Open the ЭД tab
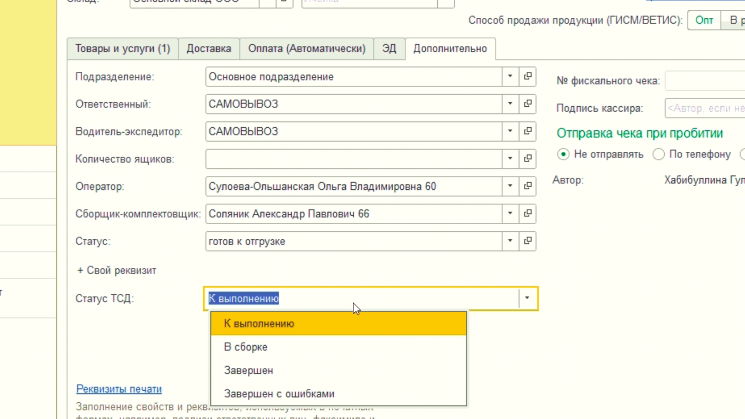The height and width of the screenshot is (419, 745). pyautogui.click(x=389, y=48)
